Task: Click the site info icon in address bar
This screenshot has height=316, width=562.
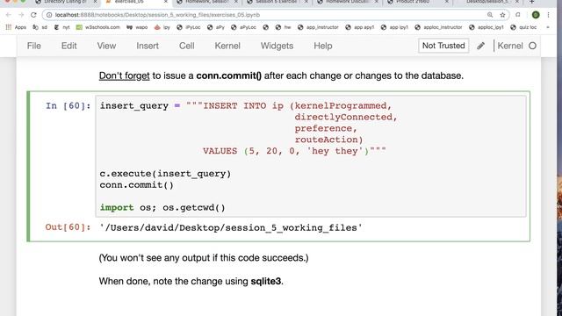Action: 49,15
